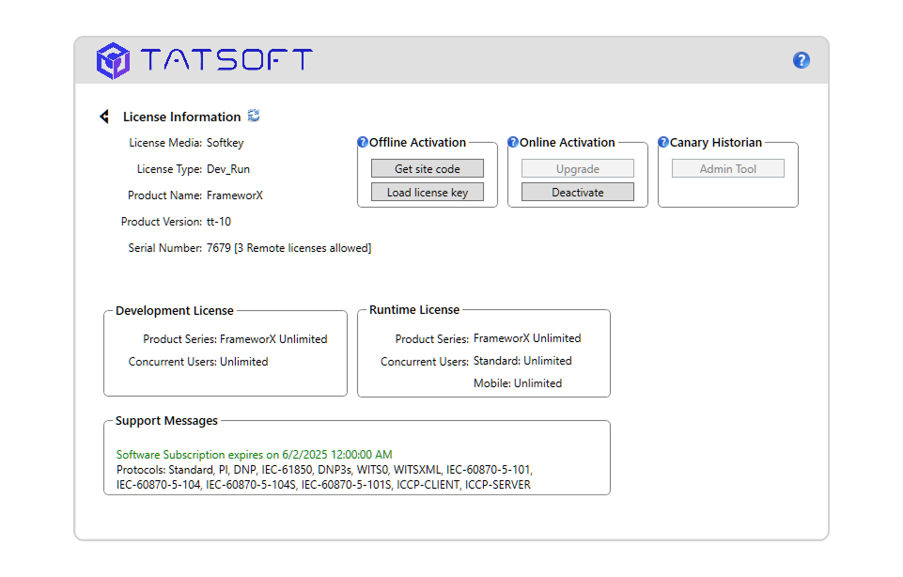Deactivate the online license
This screenshot has width=903, height=577.
578,193
